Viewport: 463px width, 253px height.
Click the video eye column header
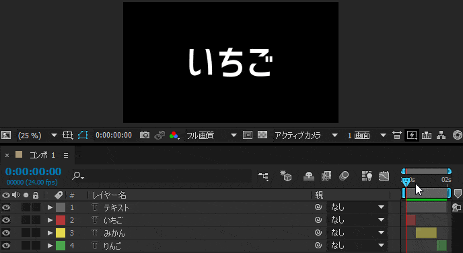(x=6, y=195)
